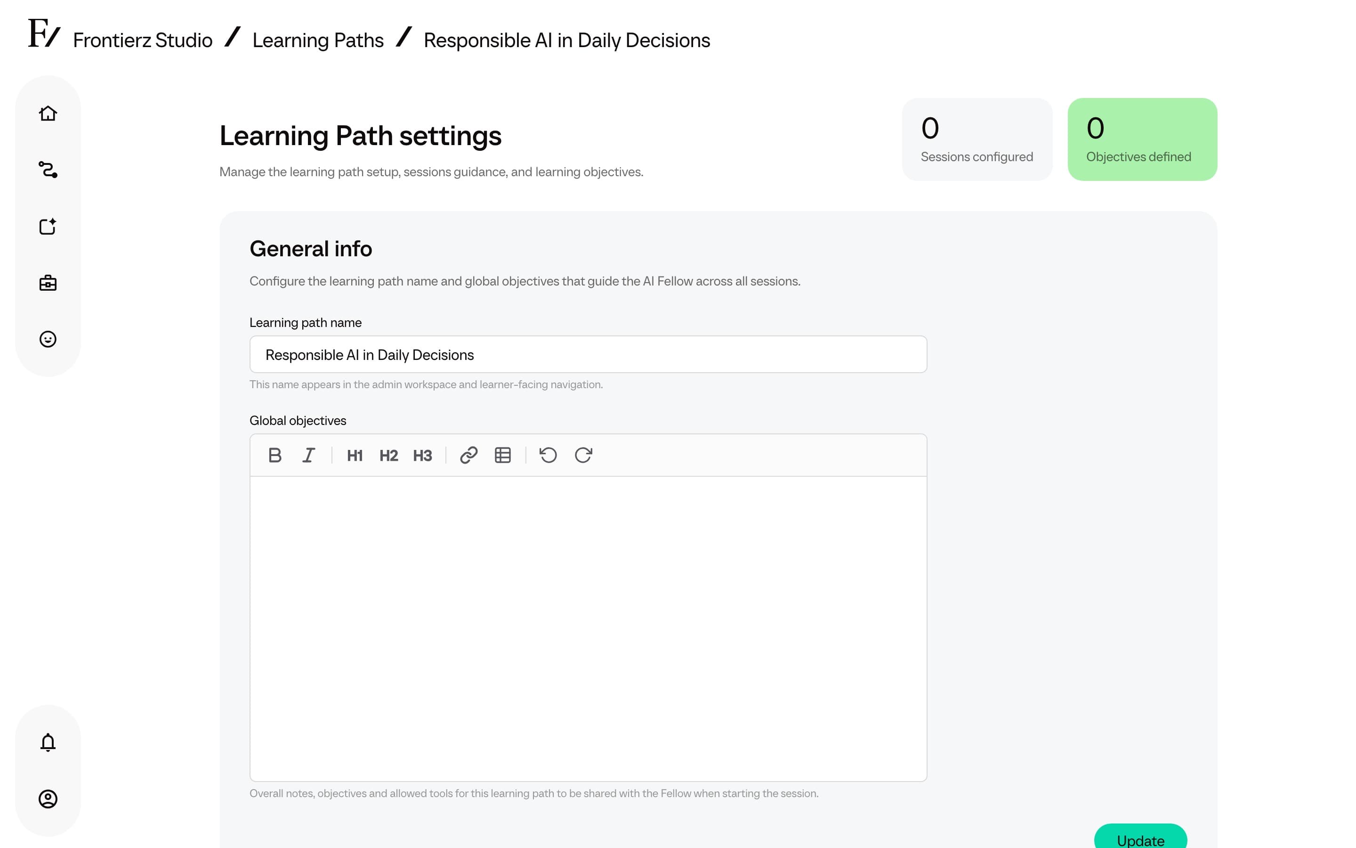Open the Home icon in sidebar
The height and width of the screenshot is (848, 1356).
(x=48, y=113)
